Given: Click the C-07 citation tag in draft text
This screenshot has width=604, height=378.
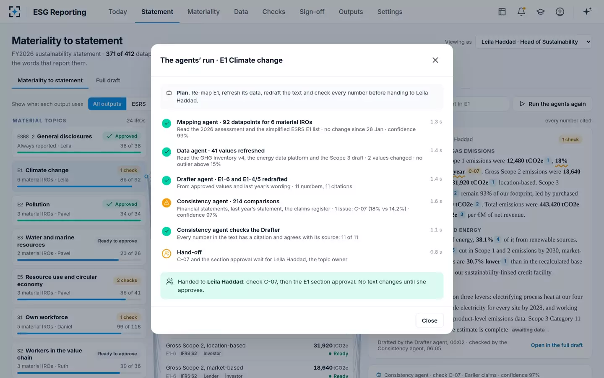Looking at the screenshot, I should click(474, 171).
